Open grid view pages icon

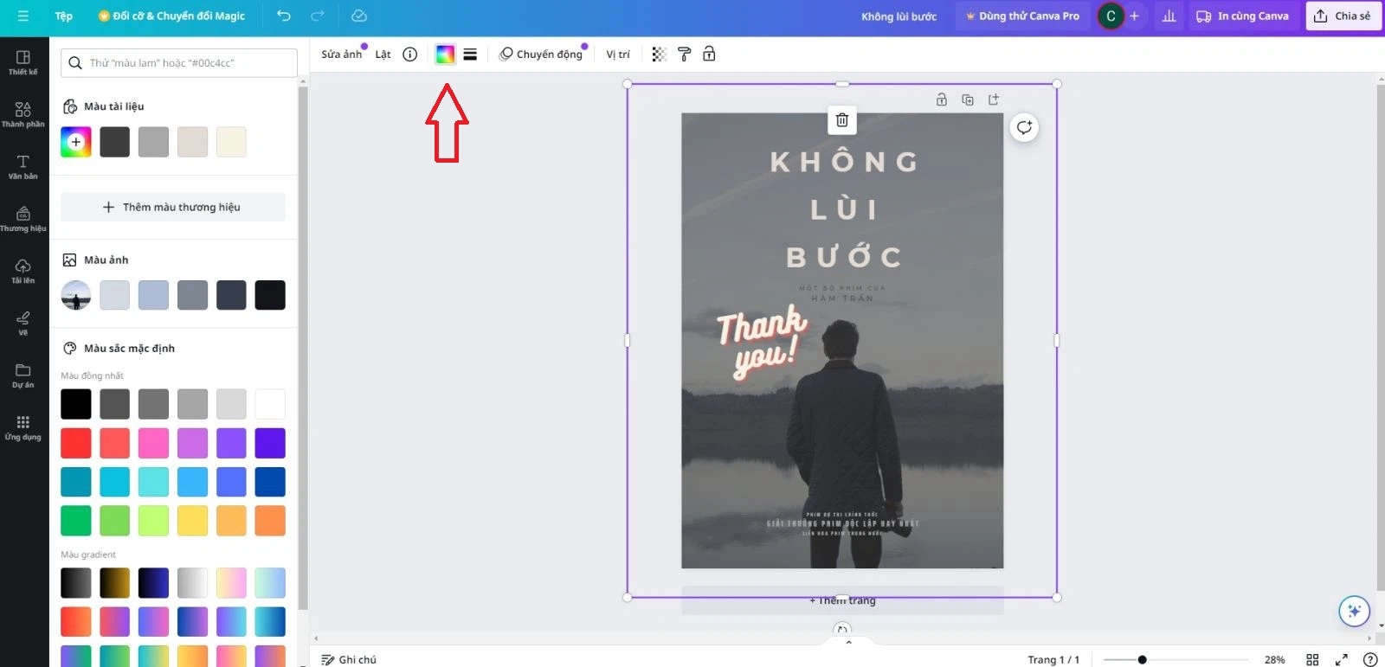1312,659
